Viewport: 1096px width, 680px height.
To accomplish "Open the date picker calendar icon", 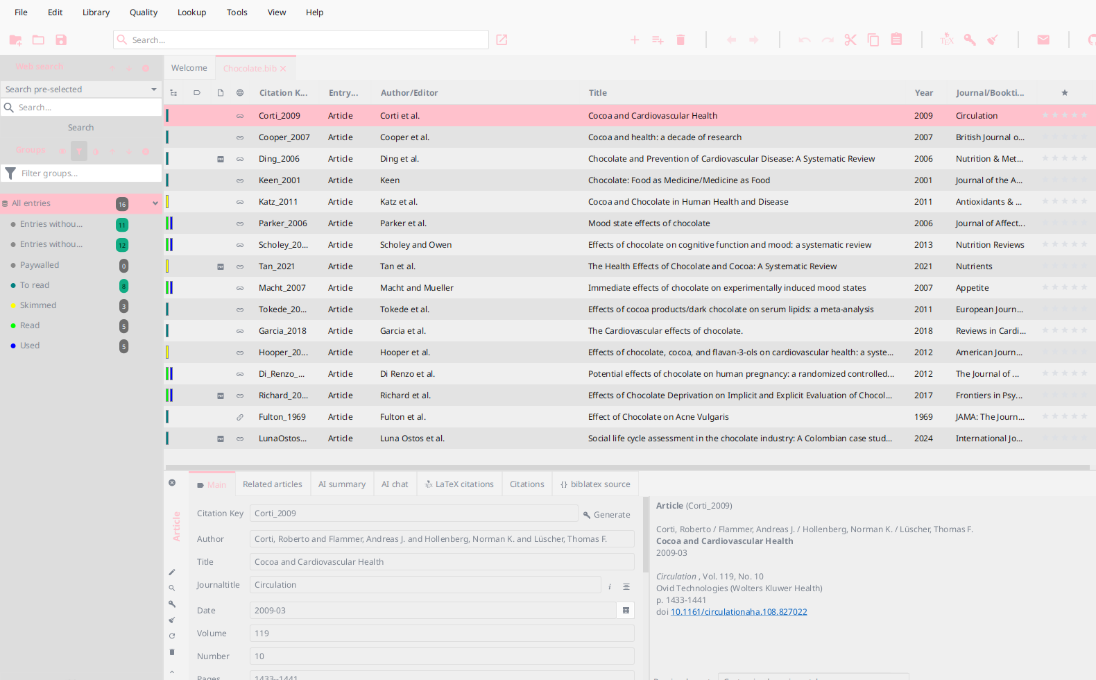I will click(626, 611).
